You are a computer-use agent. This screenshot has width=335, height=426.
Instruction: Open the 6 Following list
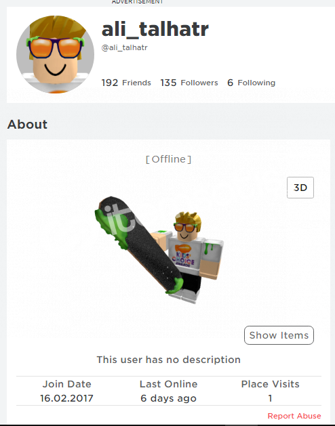(251, 83)
